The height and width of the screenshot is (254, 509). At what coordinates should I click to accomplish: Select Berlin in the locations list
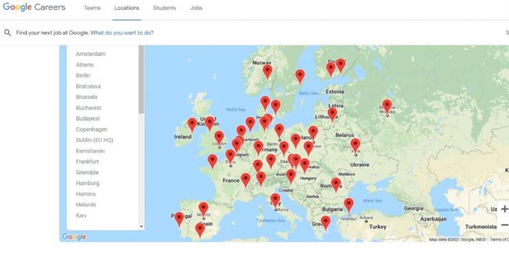point(83,76)
